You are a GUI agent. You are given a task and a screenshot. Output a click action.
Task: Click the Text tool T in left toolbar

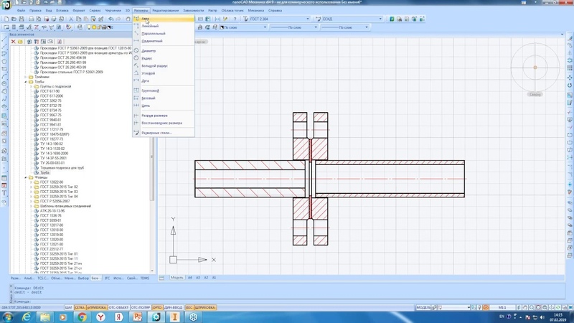point(4,193)
